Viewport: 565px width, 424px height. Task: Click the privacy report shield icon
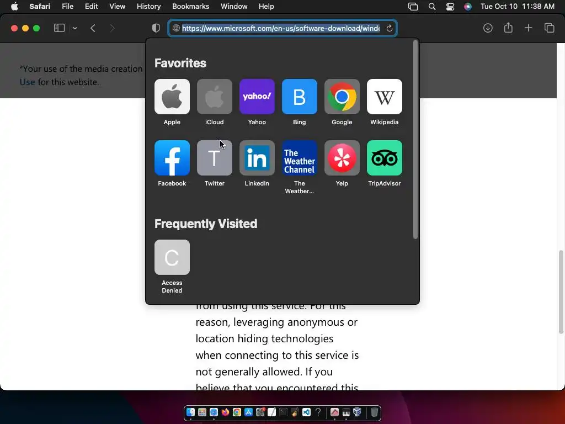point(156,28)
